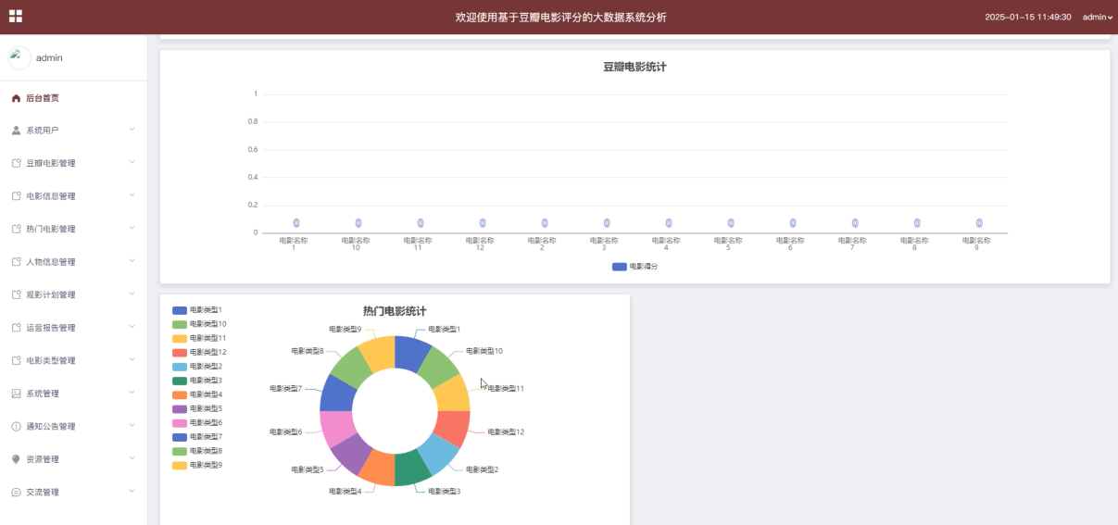Screen dimensions: 1118x525
Task: Toggle 电影类型1 legend entry
Action: [x=196, y=310]
